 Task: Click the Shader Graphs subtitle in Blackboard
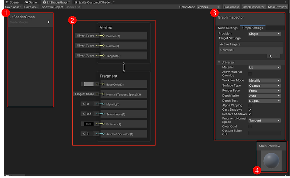coord(19,22)
